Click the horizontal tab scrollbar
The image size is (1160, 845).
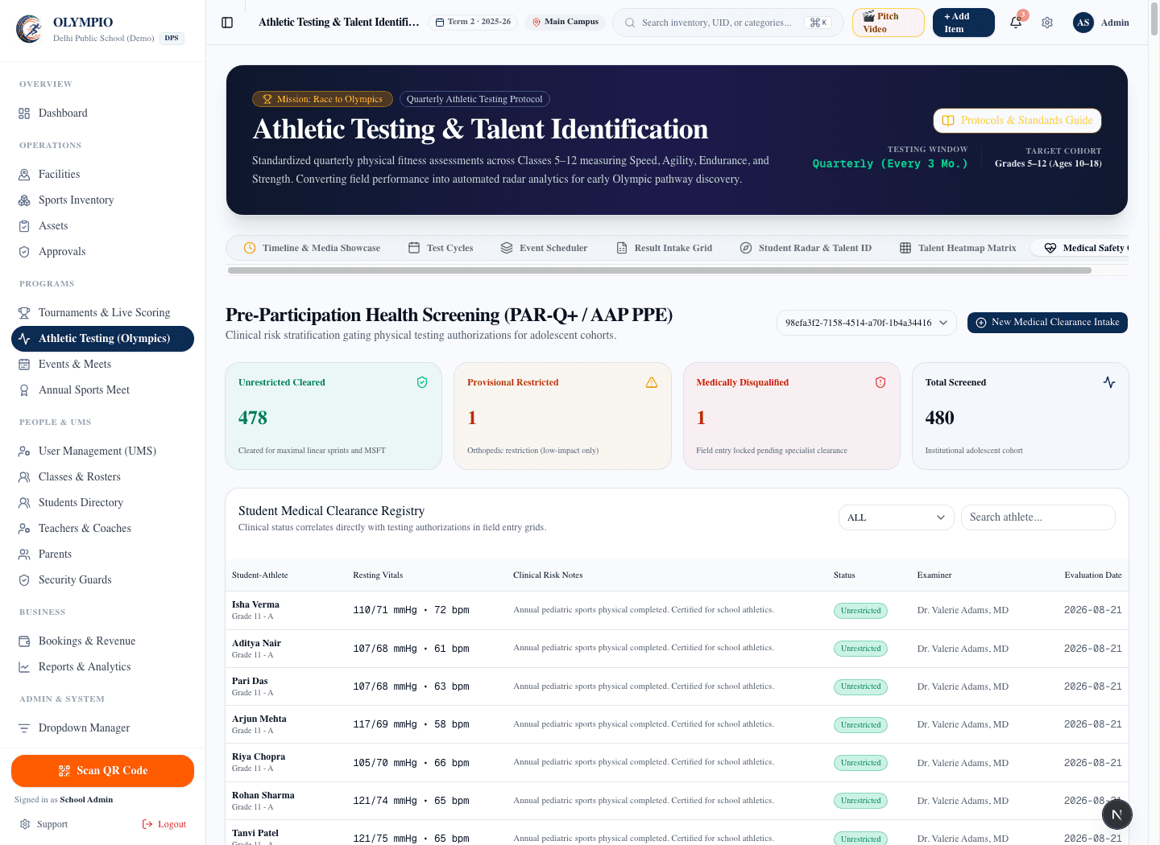659,270
